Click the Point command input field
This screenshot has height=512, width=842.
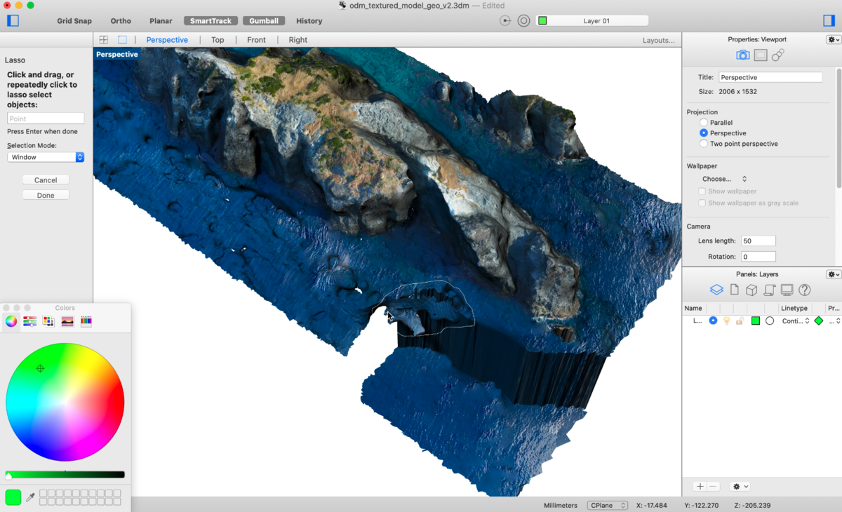46,119
